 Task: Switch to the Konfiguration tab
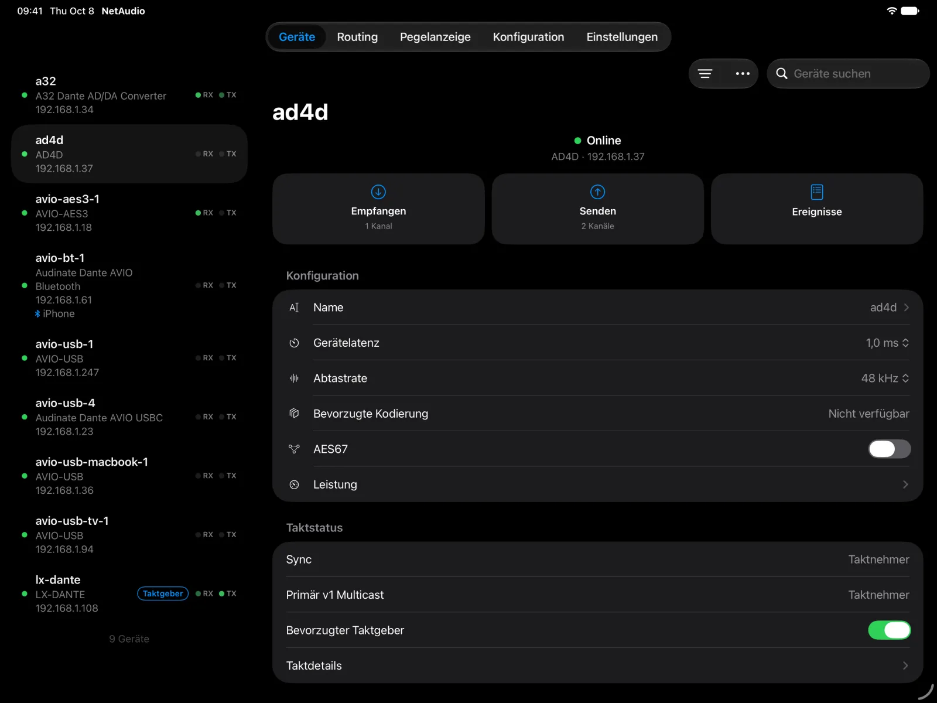(528, 37)
